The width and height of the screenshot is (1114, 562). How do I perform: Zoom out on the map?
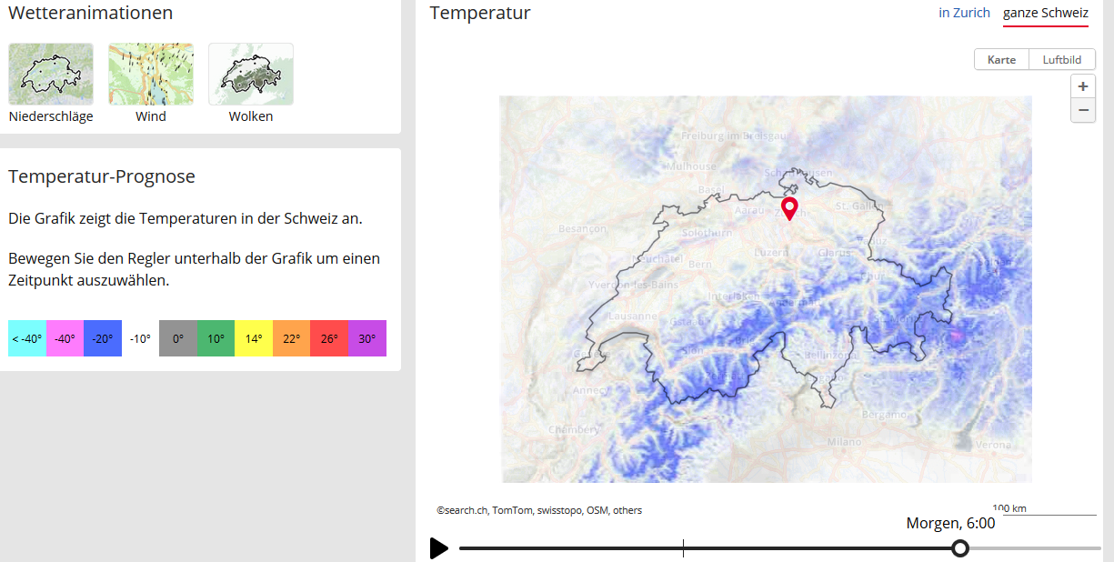(1083, 111)
